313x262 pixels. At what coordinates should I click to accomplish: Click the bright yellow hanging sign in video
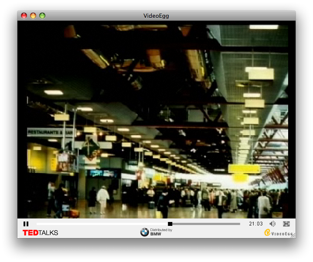point(244,169)
